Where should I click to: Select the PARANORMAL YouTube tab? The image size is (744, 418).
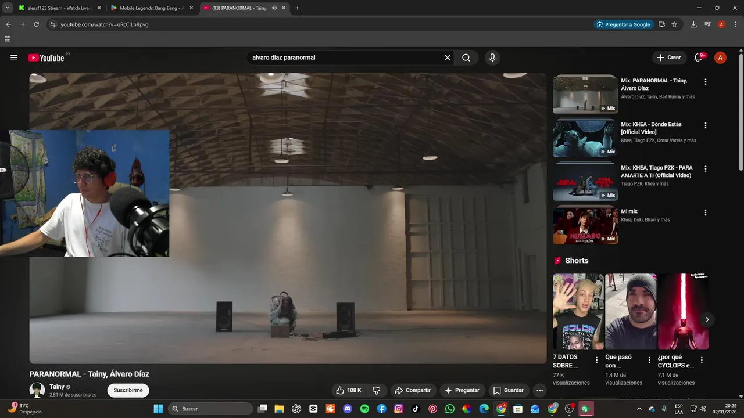click(238, 8)
